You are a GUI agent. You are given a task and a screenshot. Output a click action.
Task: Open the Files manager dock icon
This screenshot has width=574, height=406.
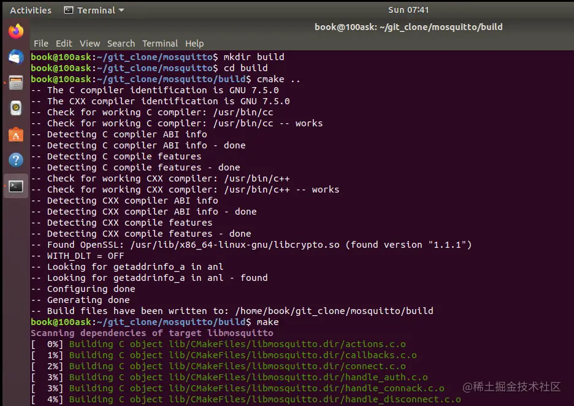[16, 83]
